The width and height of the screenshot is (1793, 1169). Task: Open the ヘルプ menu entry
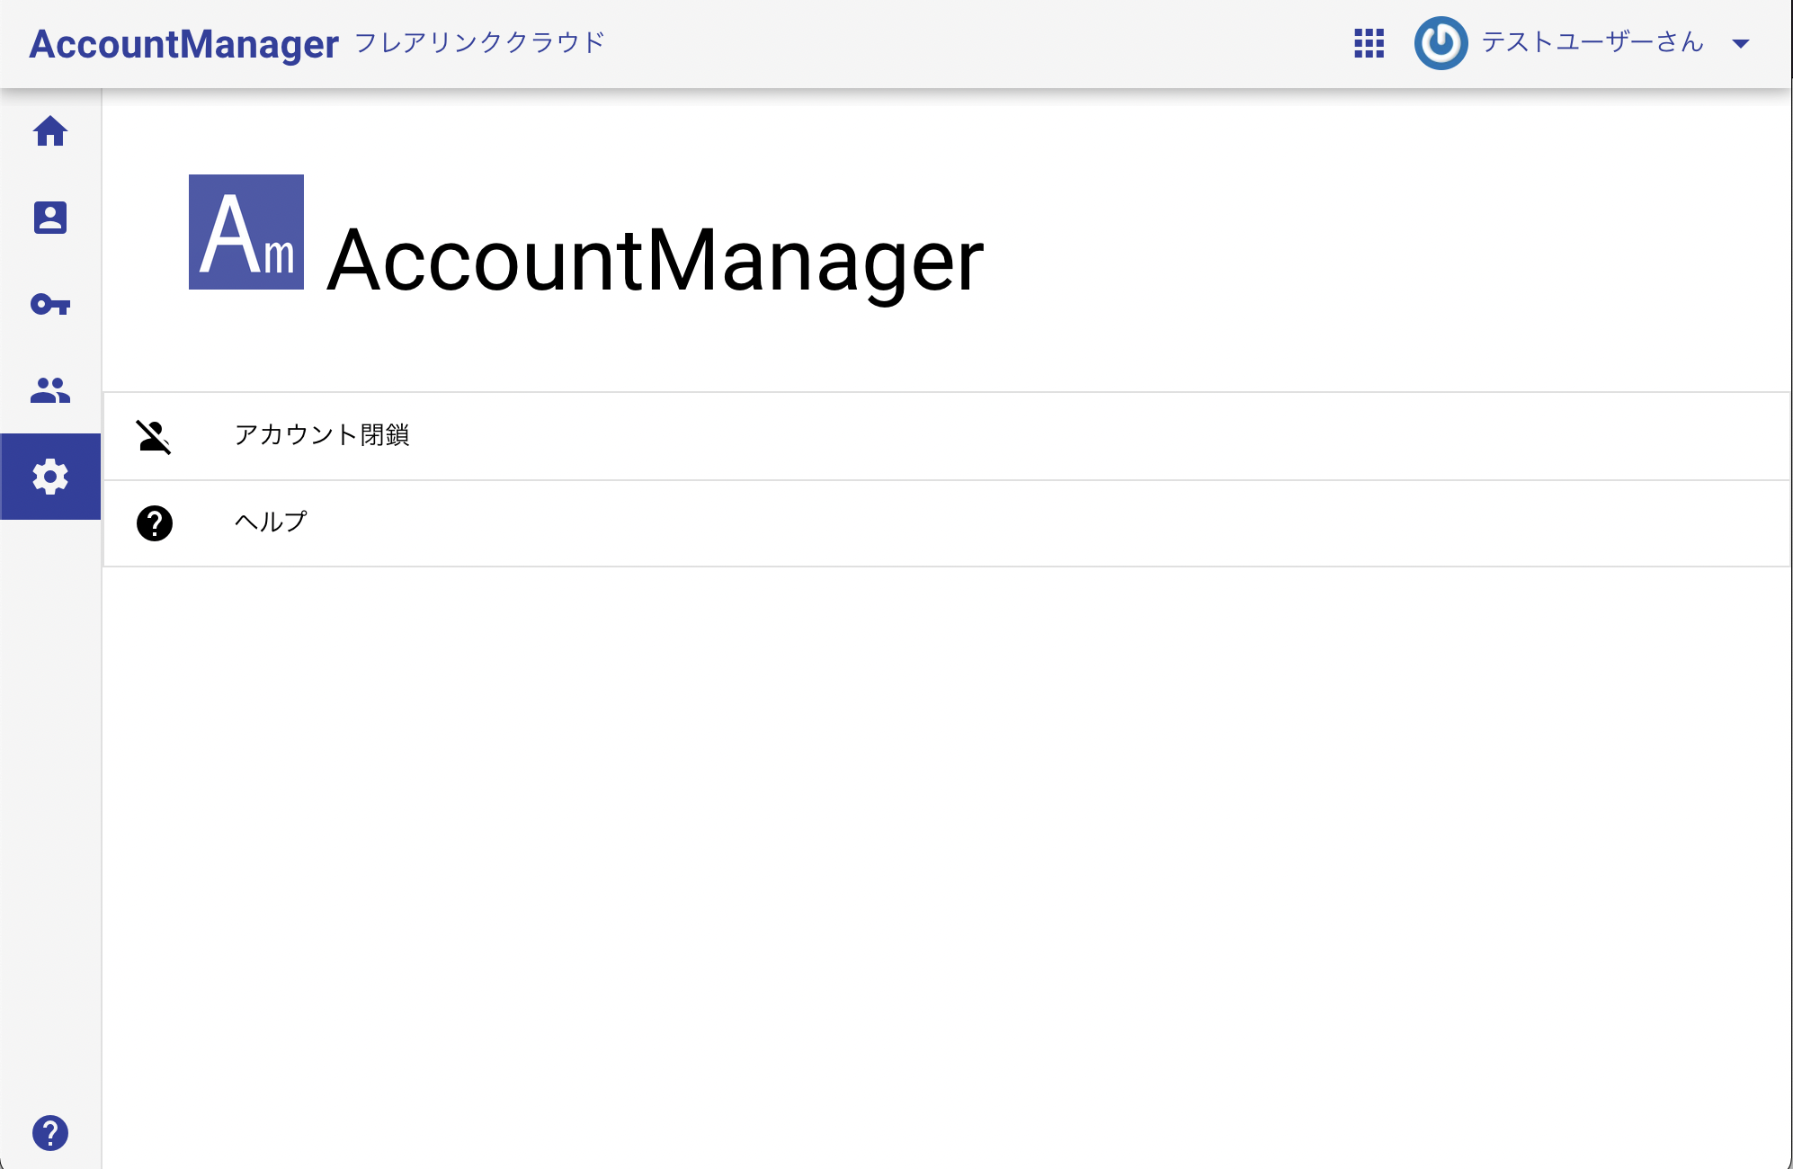[269, 520]
